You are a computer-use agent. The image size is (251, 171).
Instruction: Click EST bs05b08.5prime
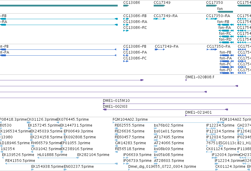[168, 155]
